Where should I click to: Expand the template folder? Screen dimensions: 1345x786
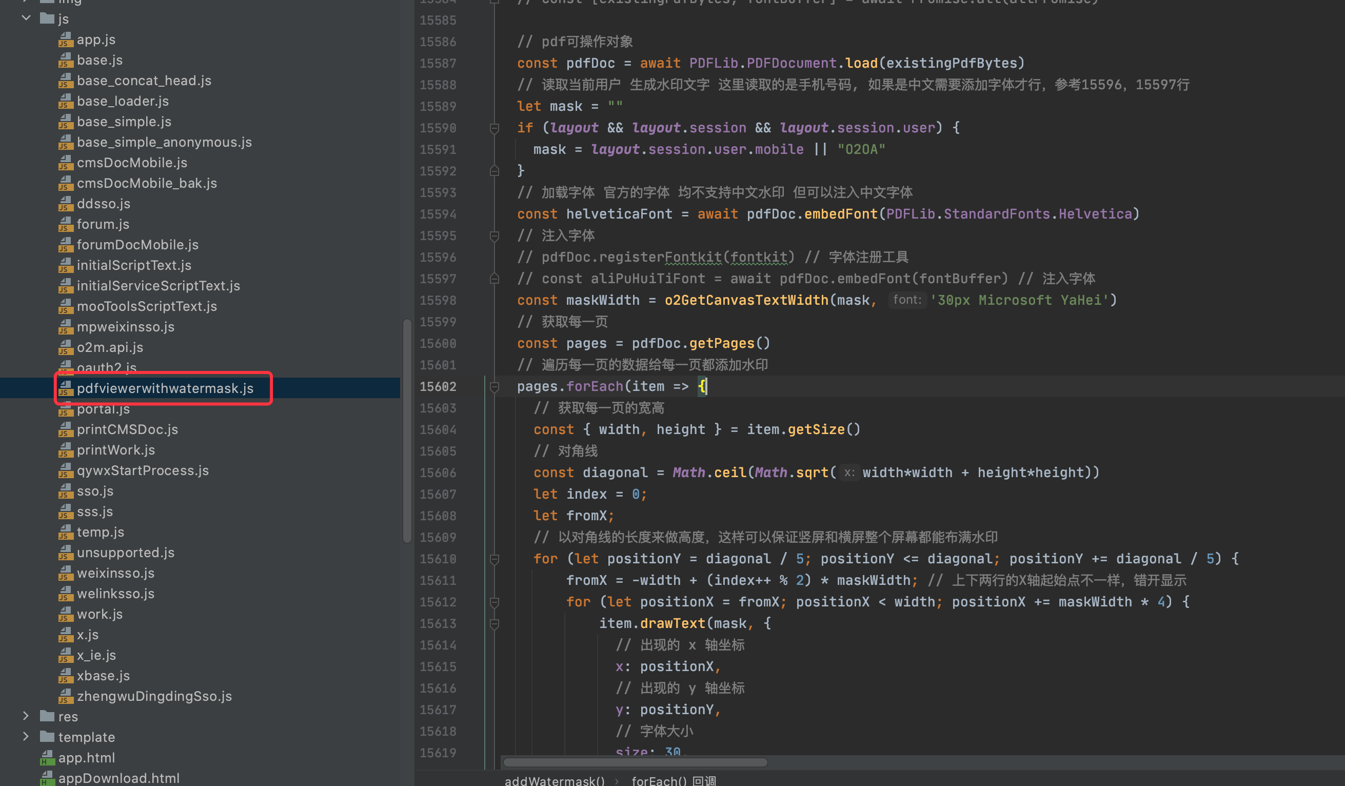(26, 737)
